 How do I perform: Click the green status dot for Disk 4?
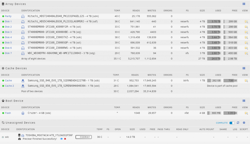(x=3, y=37)
